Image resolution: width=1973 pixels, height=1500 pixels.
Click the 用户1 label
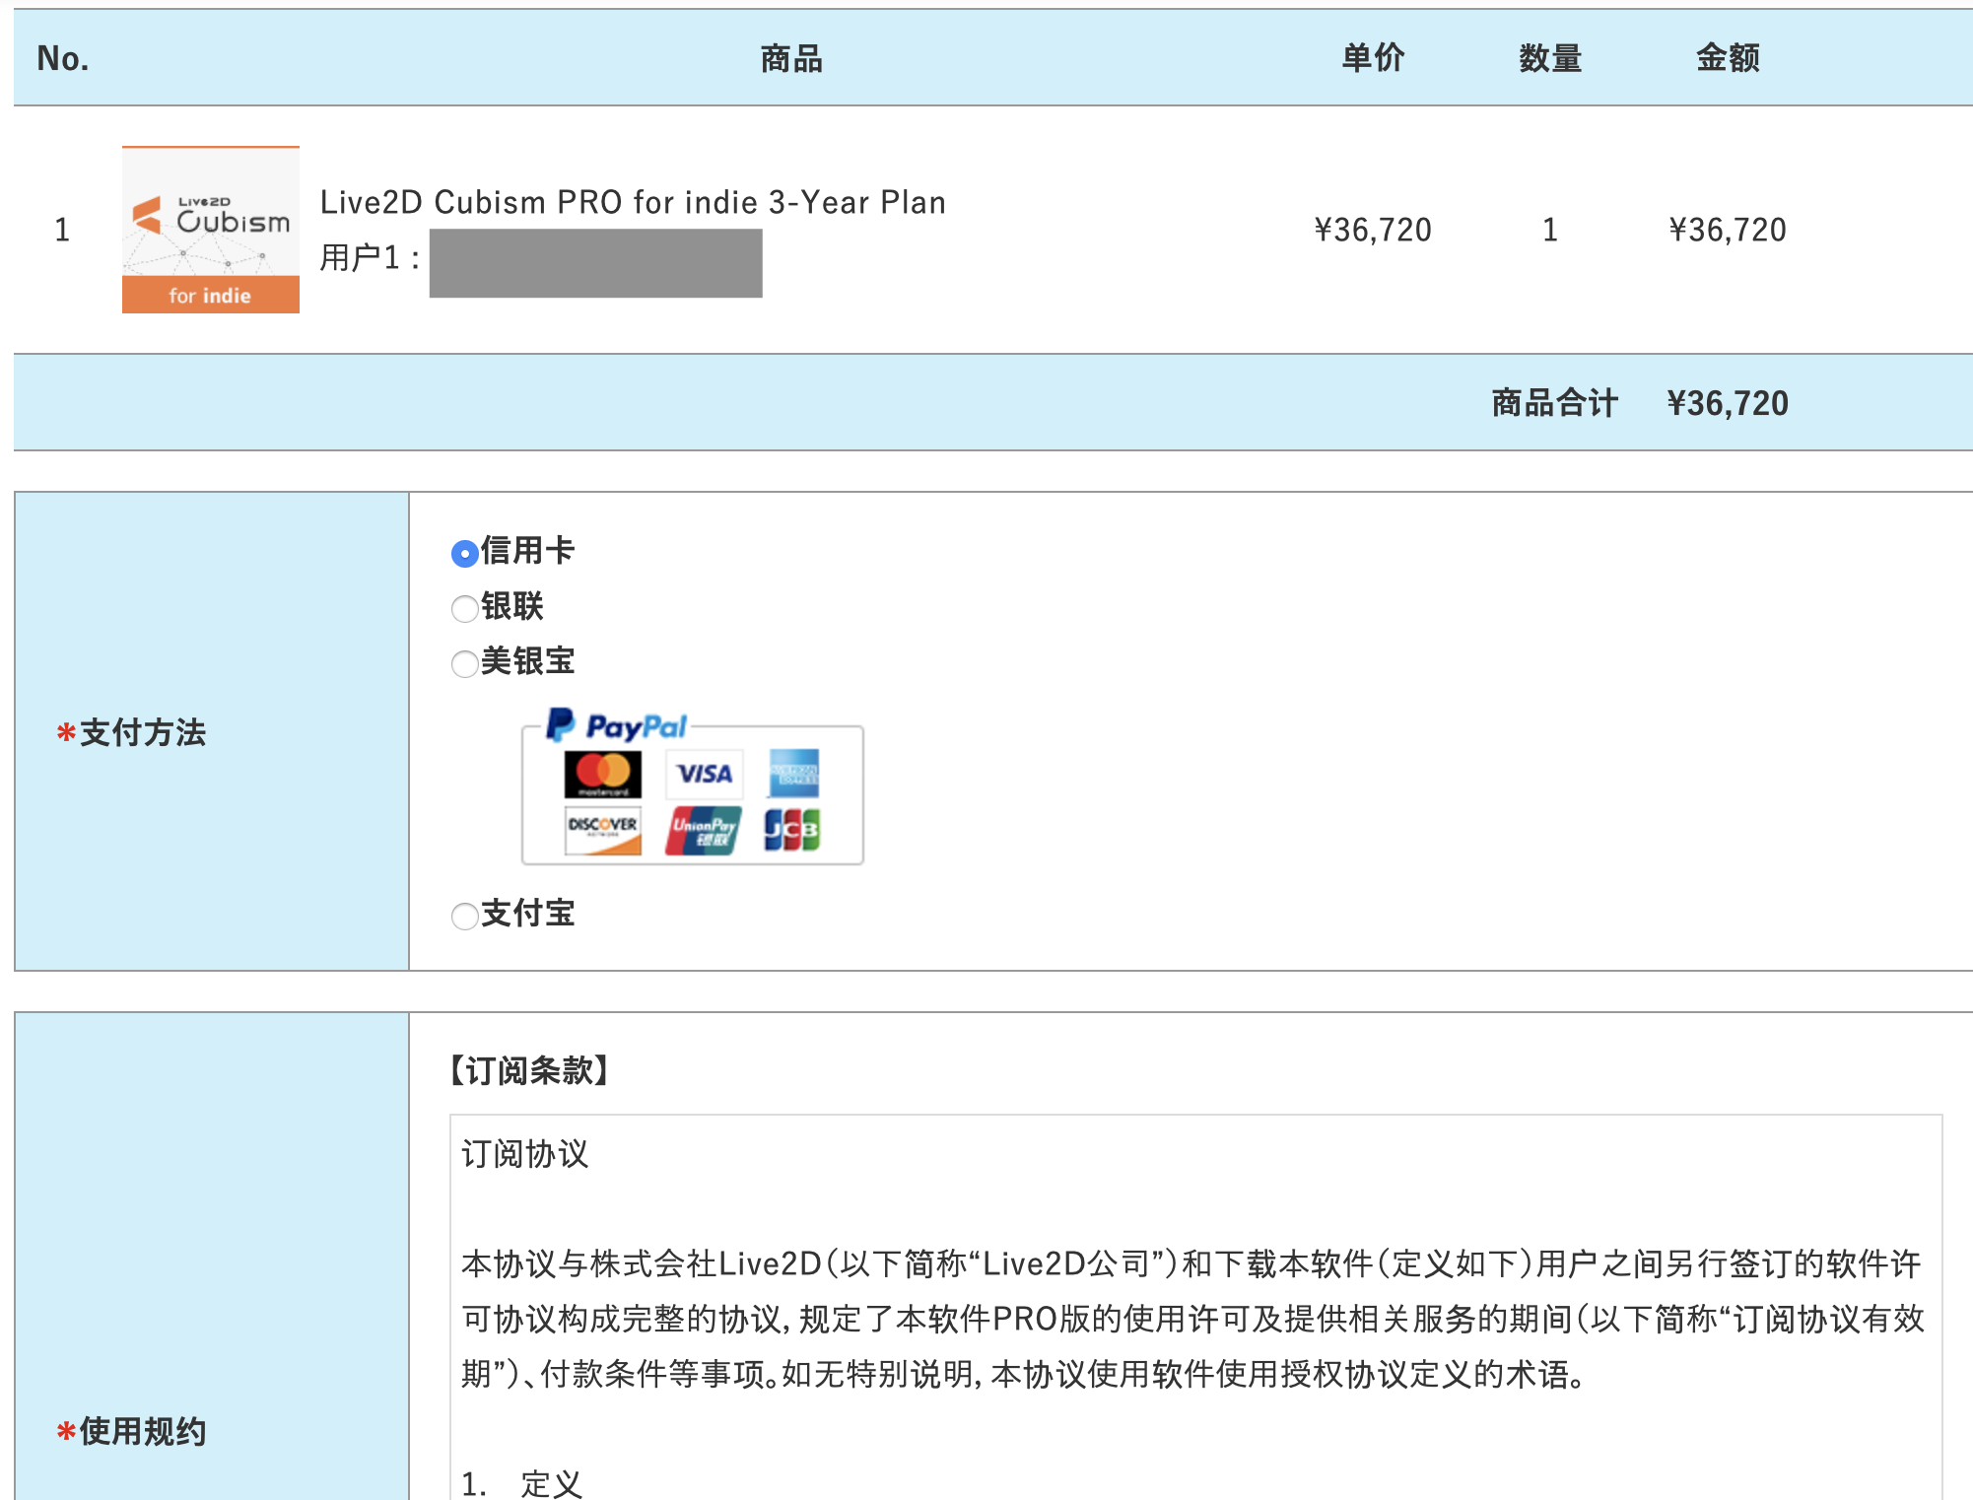(x=370, y=258)
